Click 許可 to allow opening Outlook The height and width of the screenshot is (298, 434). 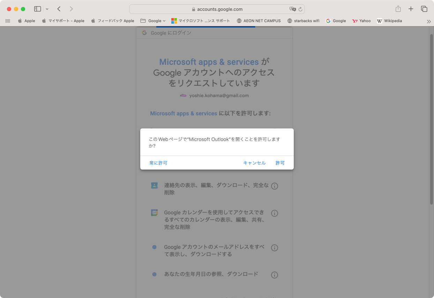point(280,163)
